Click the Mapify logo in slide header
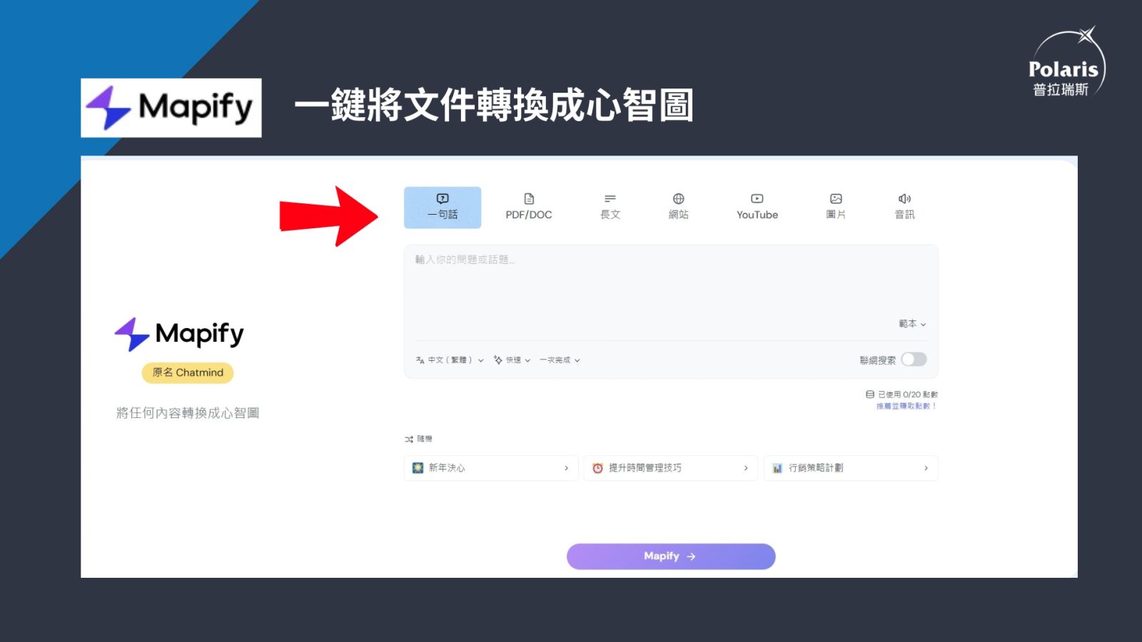1142x642 pixels. (x=171, y=108)
